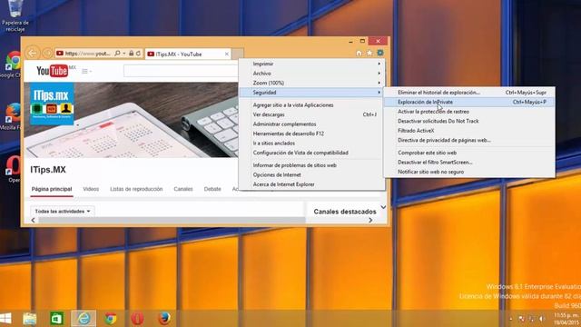Viewport: 581px width, 327px height.
Task: Open Herramientas de desarrollo F12
Action: (312, 134)
